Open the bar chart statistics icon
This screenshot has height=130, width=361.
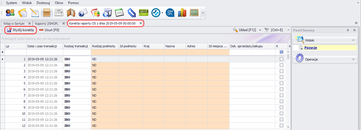coord(182,13)
